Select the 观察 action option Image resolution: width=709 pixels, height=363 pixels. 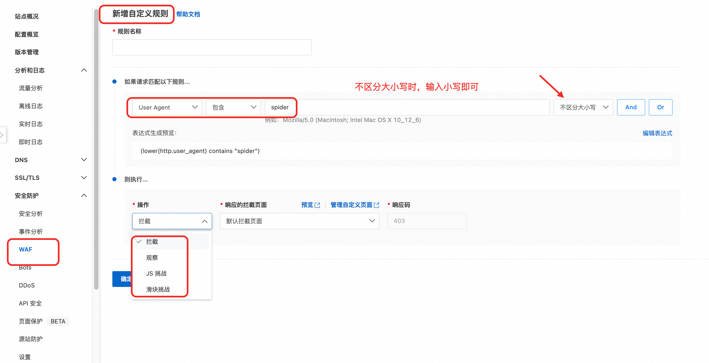(152, 258)
